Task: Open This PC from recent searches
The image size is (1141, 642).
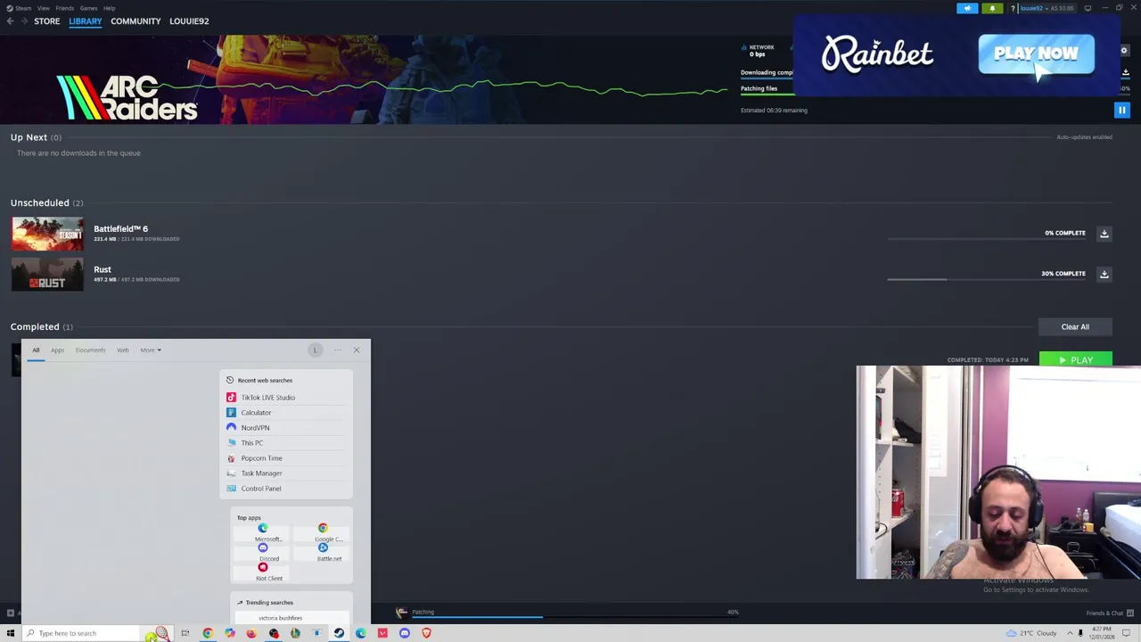Action: [x=285, y=443]
